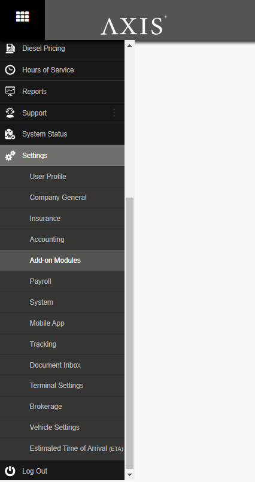Click the sidebar scrollbar up arrow
The image size is (255, 482).
pos(129,46)
